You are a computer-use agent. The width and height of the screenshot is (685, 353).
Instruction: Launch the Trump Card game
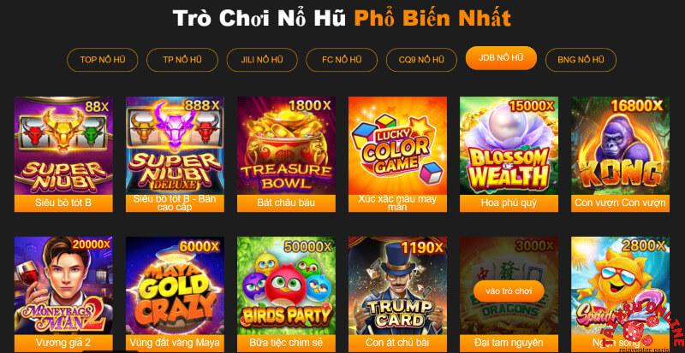click(397, 285)
